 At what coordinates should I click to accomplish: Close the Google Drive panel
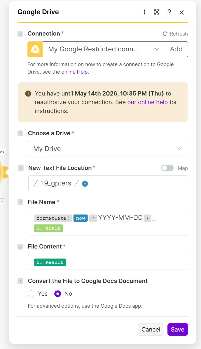click(x=182, y=12)
